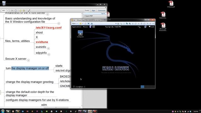The height and width of the screenshot is (113, 201).
Task: Click the Windows Start button
Action: (x=3, y=111)
